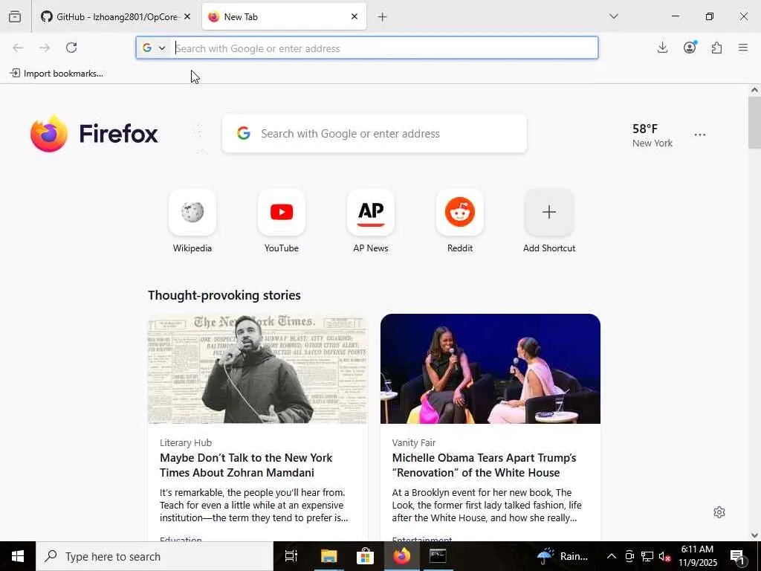The width and height of the screenshot is (761, 571).
Task: Open File Explorer from the taskbar
Action: tap(328, 556)
